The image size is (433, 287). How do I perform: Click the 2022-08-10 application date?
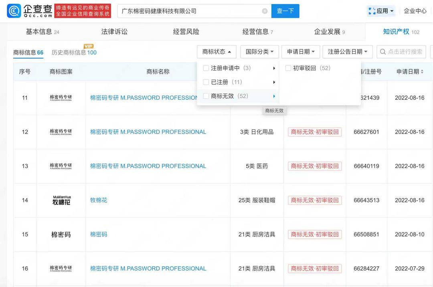(409, 234)
